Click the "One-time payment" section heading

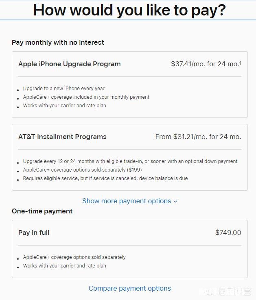pos(42,211)
